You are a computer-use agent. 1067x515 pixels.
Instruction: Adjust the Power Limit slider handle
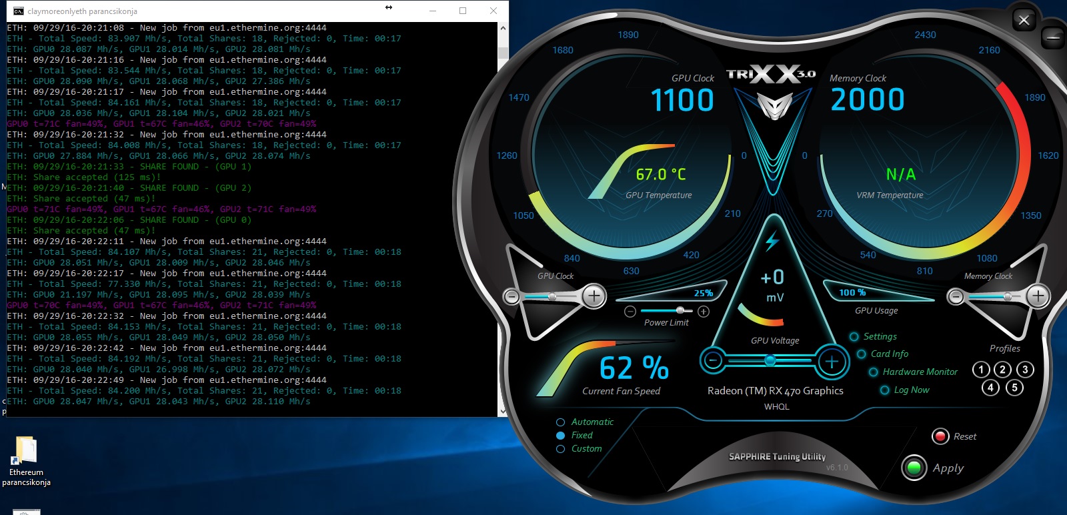[680, 311]
